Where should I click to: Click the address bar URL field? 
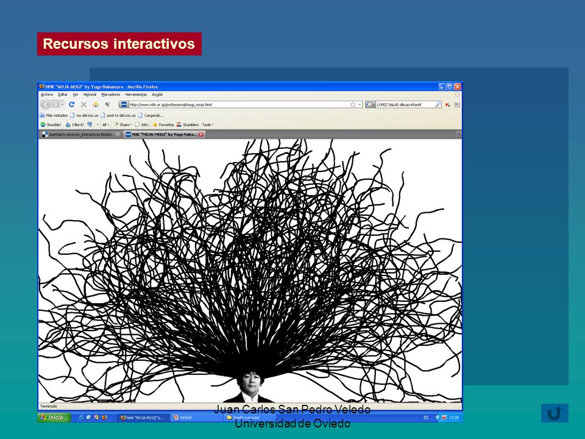(239, 104)
